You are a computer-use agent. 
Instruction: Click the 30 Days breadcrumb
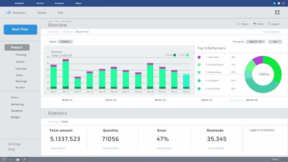tap(68, 32)
